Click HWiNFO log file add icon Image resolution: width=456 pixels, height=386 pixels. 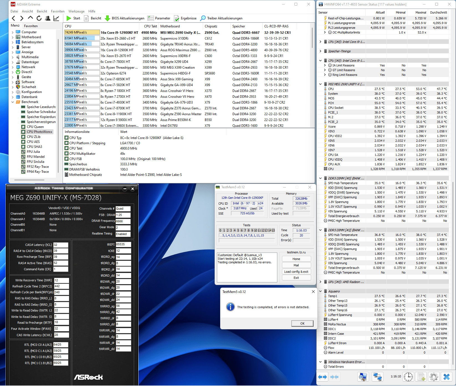pos(421,377)
